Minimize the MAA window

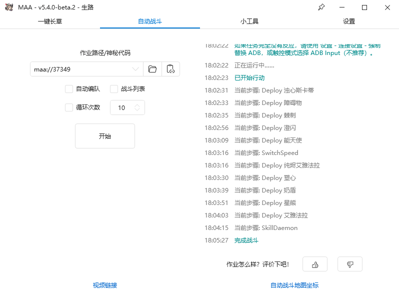pyautogui.click(x=341, y=7)
